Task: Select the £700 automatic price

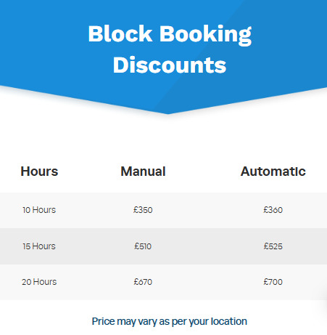Action: pyautogui.click(x=273, y=282)
